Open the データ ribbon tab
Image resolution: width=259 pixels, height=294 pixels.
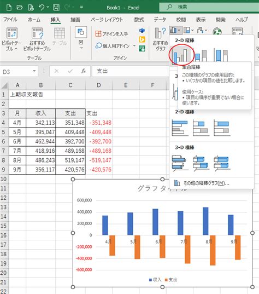coord(160,20)
